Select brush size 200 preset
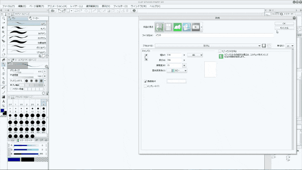The image size is (302, 170). [x=43, y=123]
